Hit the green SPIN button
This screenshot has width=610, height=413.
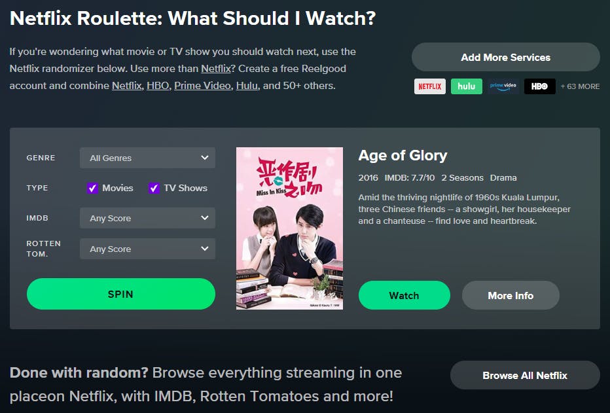tap(121, 294)
